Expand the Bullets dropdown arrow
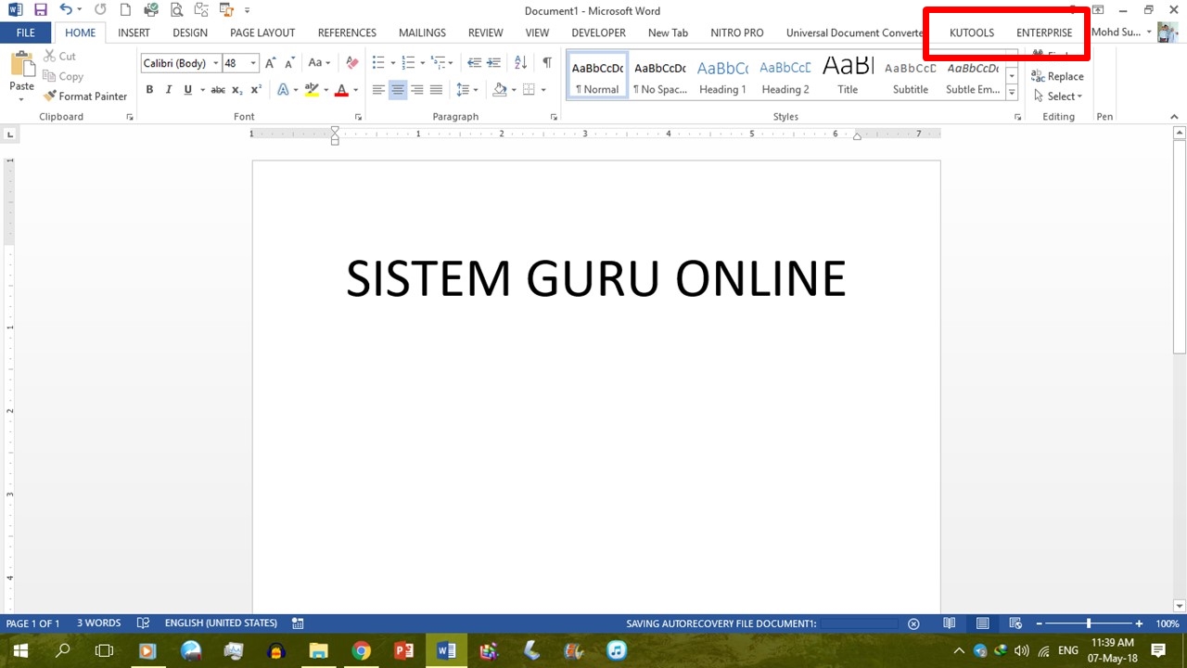Screen dimensions: 1187x668 [x=393, y=63]
